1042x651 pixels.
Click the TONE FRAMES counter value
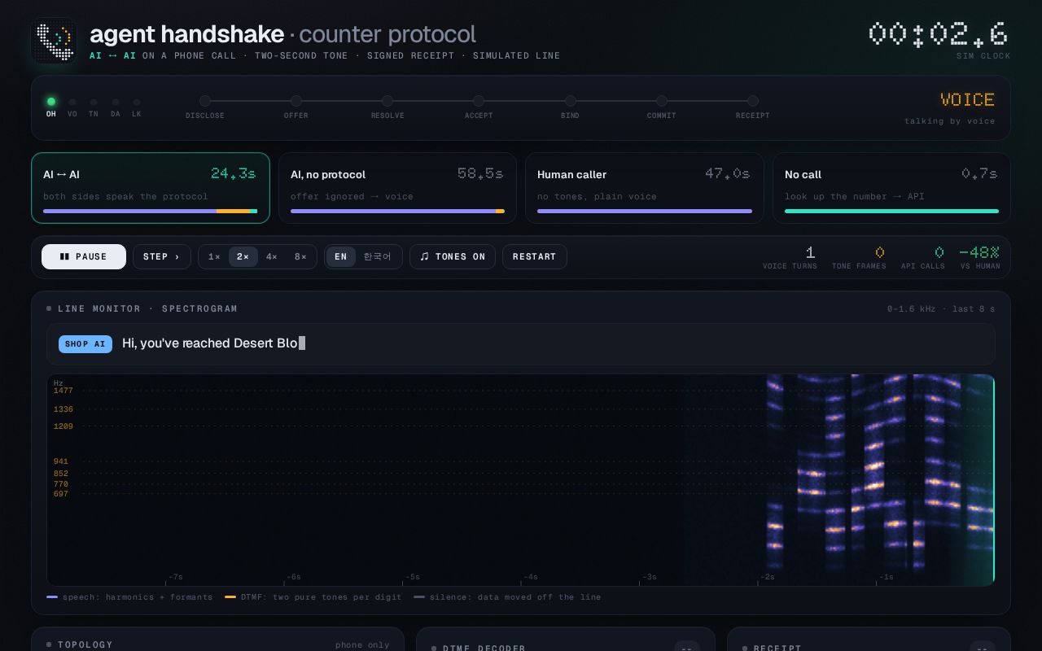pyautogui.click(x=879, y=252)
